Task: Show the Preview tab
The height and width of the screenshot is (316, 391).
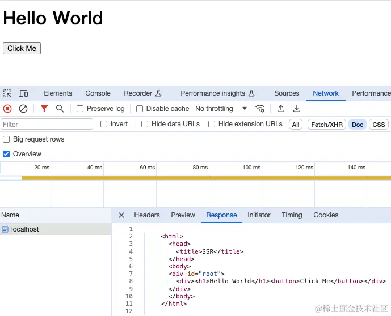Action: (x=183, y=215)
